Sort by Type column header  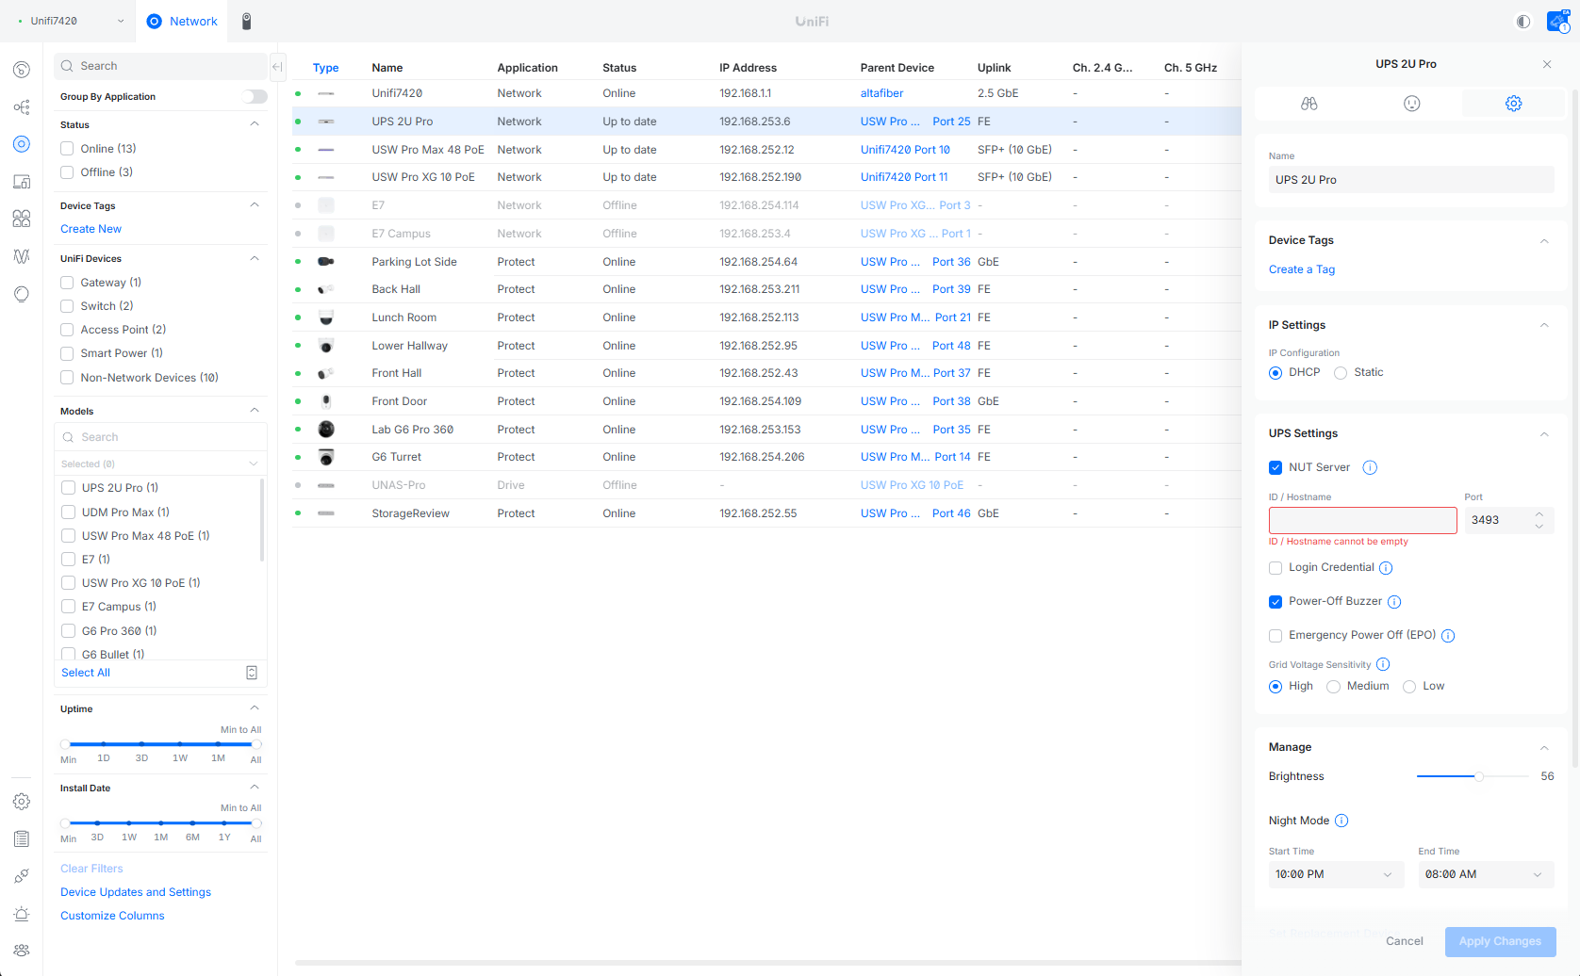click(x=325, y=68)
